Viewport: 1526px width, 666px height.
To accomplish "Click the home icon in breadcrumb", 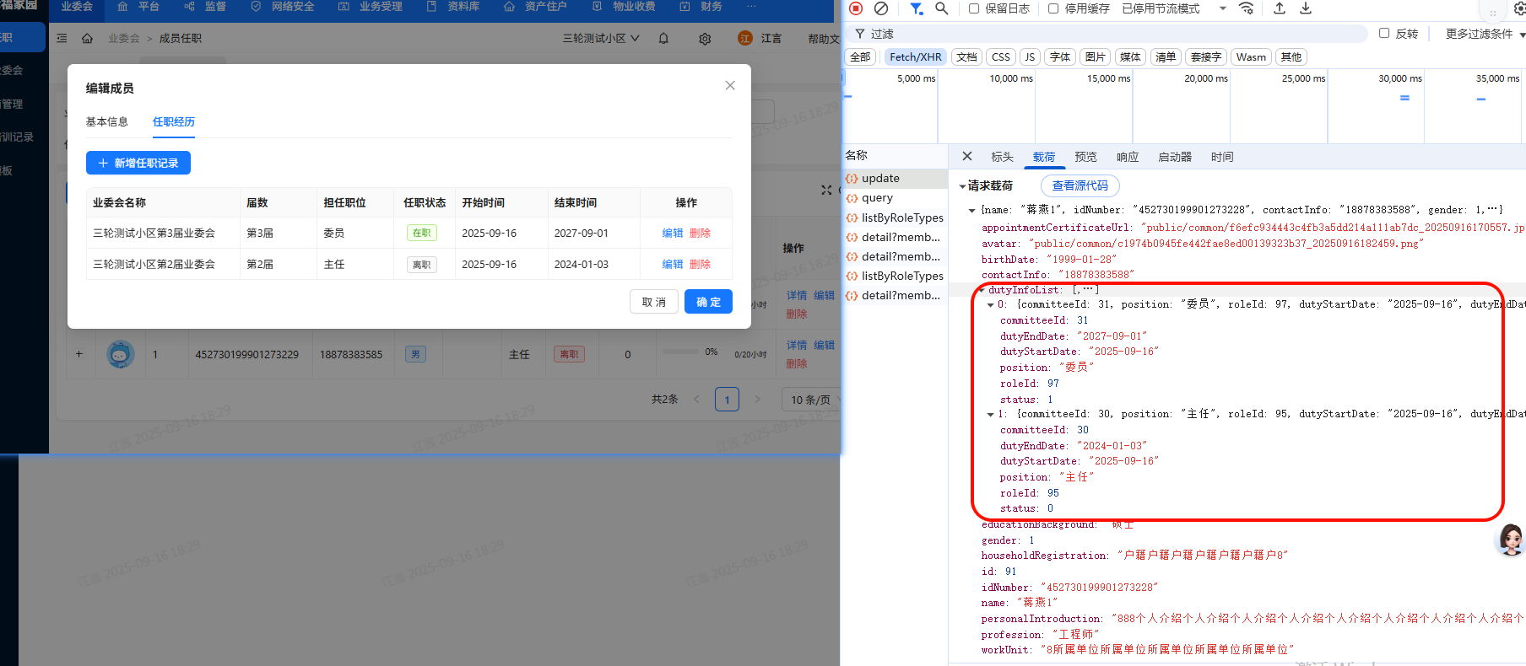I will (x=87, y=39).
